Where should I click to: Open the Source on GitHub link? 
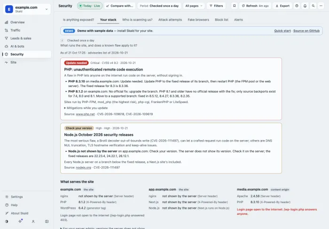pos(306,31)
